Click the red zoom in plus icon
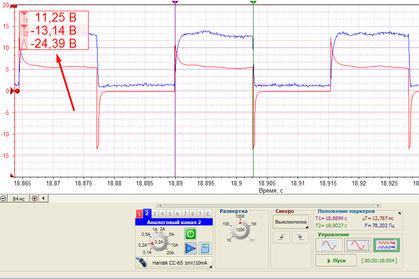This screenshot has width=419, height=279. pyautogui.click(x=35, y=198)
